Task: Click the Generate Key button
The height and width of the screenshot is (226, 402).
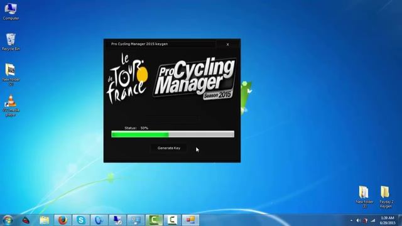Action: click(x=169, y=148)
